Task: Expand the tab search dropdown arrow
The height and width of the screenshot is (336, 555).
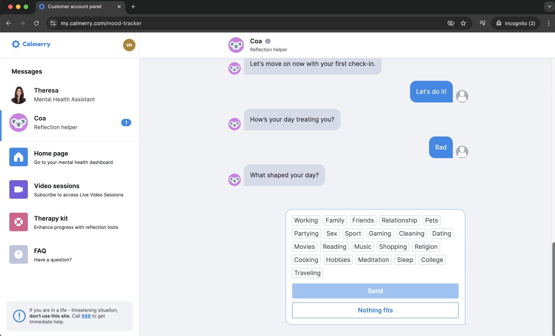Action: [x=549, y=6]
